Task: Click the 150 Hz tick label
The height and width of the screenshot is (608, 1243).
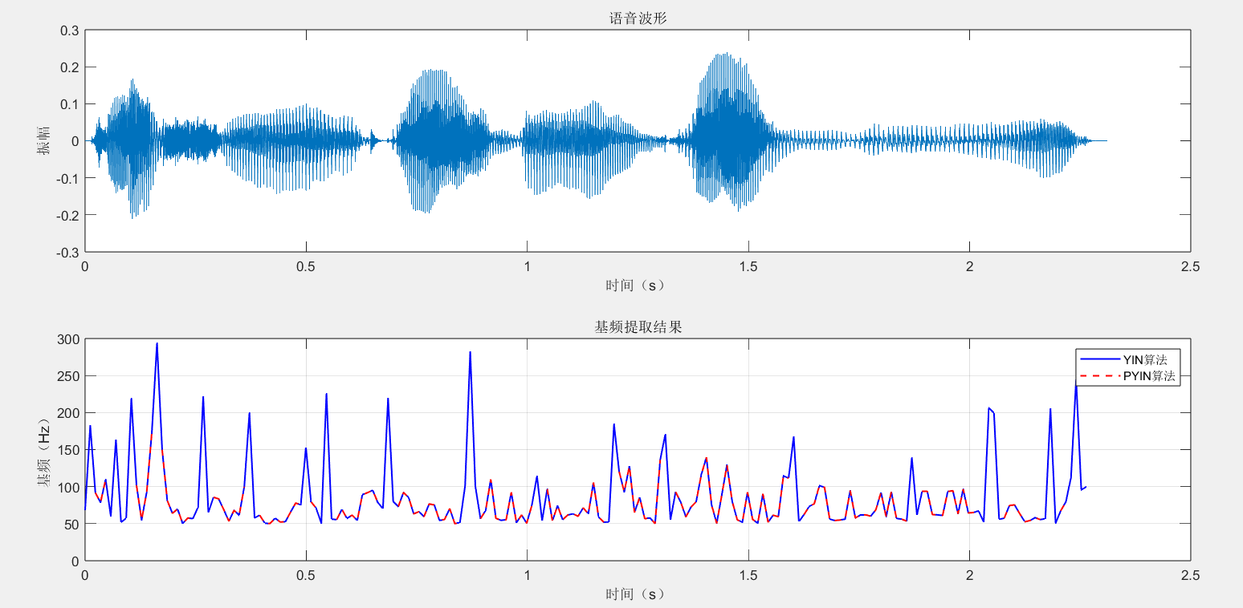Action: tap(69, 450)
